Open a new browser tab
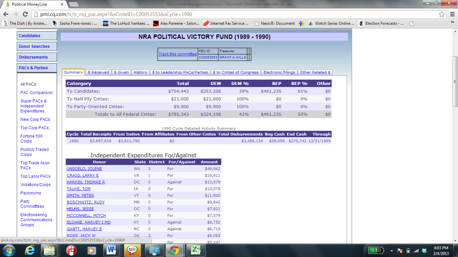The width and height of the screenshot is (458, 257). (x=73, y=4)
